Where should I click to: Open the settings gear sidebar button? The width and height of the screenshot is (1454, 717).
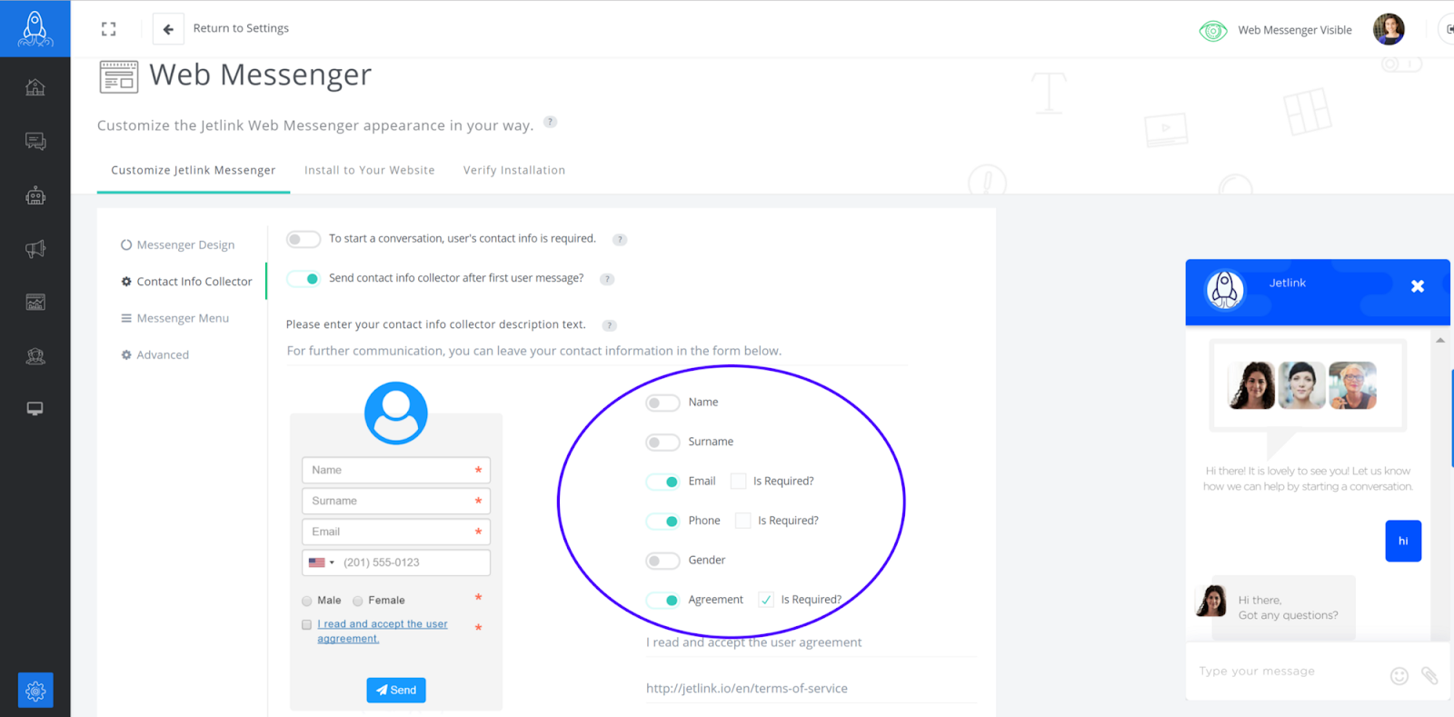point(35,691)
